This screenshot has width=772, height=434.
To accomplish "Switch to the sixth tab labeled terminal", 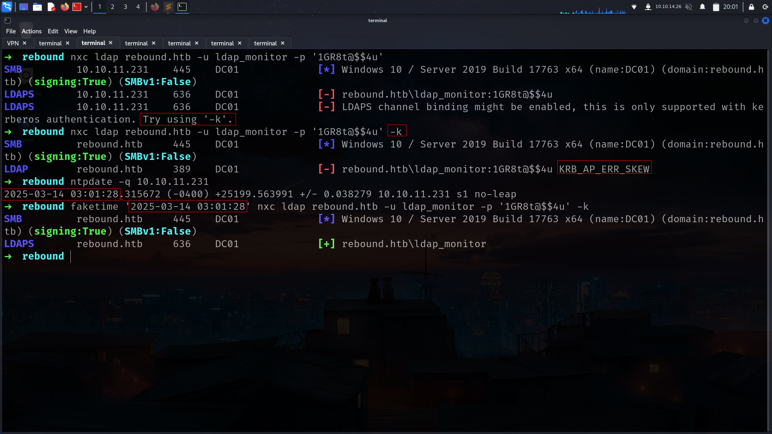I will [222, 43].
